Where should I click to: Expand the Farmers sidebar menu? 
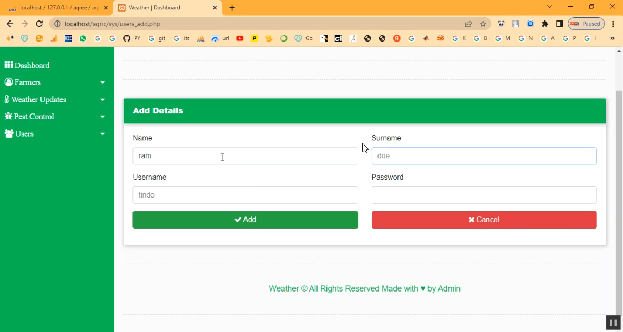click(x=55, y=82)
